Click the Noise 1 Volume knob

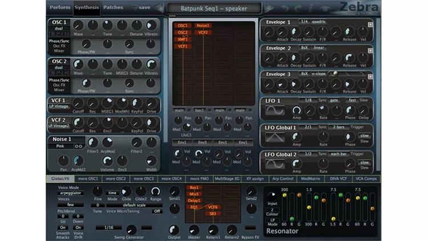click(x=107, y=160)
